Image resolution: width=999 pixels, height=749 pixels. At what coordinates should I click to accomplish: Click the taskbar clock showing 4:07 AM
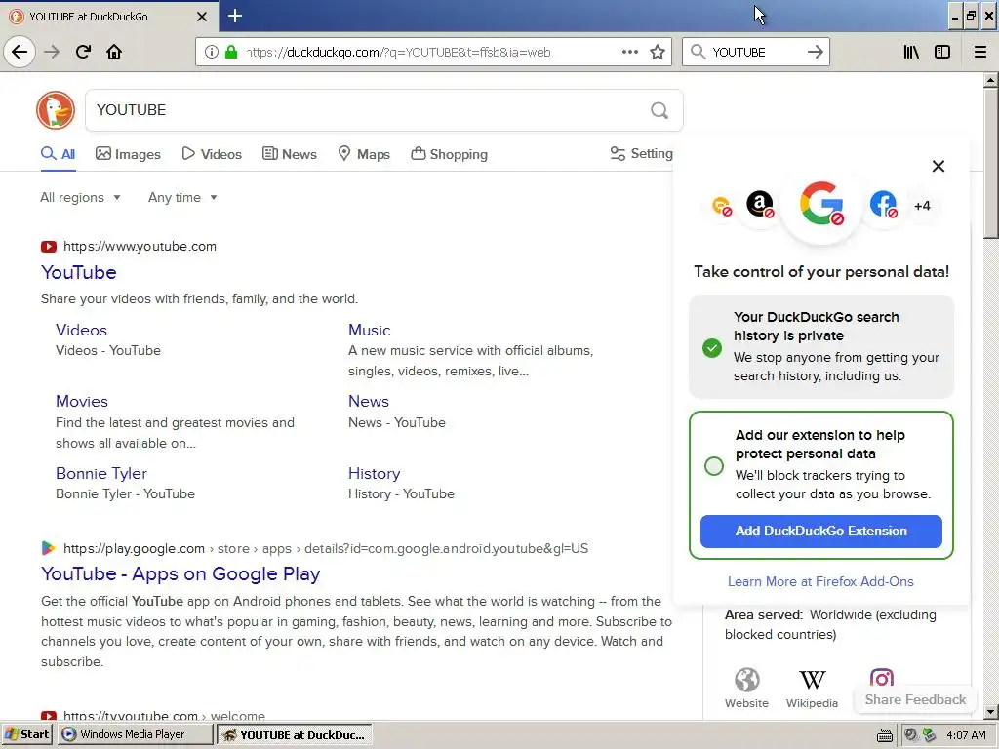[966, 735]
